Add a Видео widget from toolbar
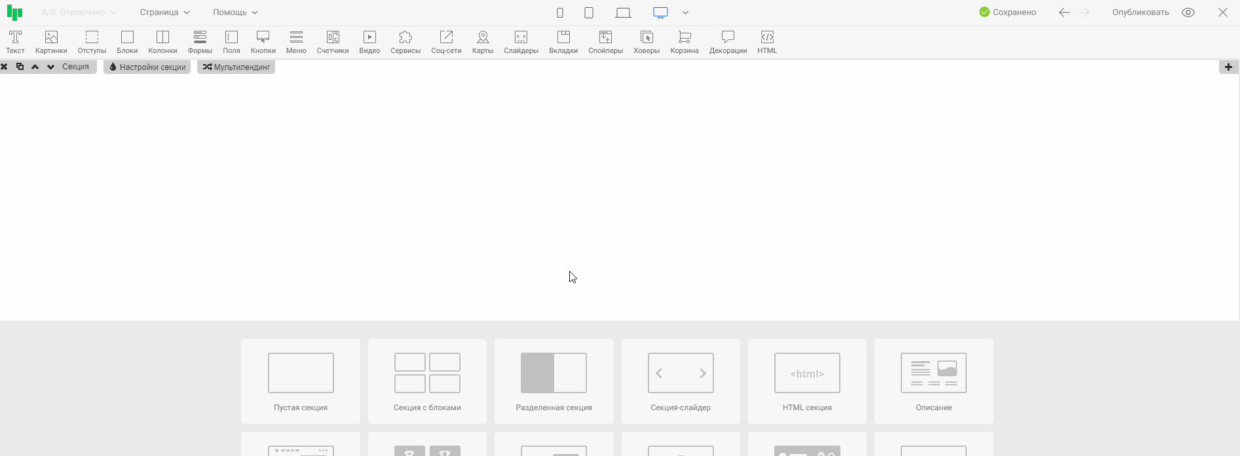 coord(369,42)
